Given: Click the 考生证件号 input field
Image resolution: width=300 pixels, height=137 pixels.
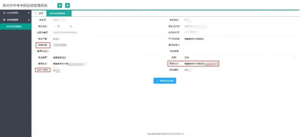Looking at the screenshot, I should 239,26.
